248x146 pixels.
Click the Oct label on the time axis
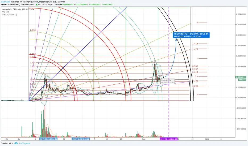click(19, 139)
